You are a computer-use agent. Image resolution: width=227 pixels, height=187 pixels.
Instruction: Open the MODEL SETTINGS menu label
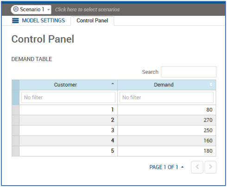coord(44,20)
